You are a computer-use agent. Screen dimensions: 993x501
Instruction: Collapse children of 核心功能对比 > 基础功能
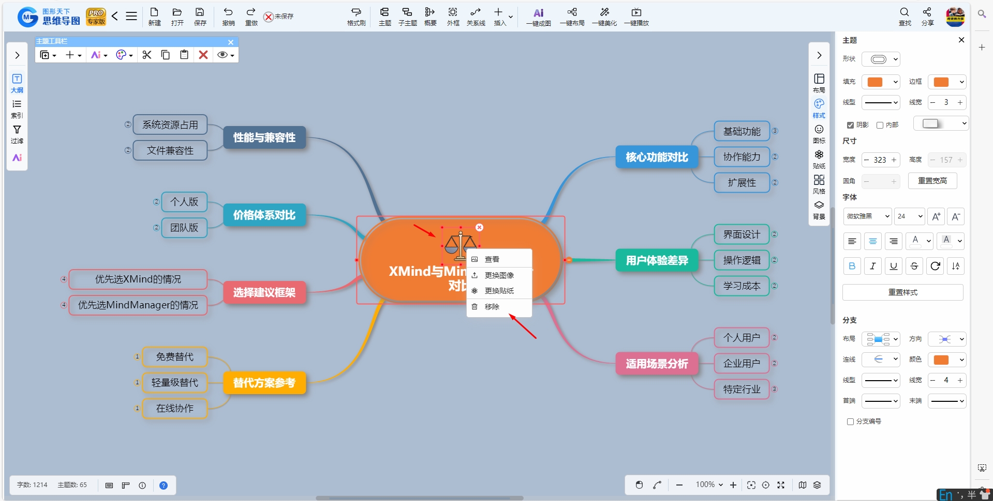[775, 131]
